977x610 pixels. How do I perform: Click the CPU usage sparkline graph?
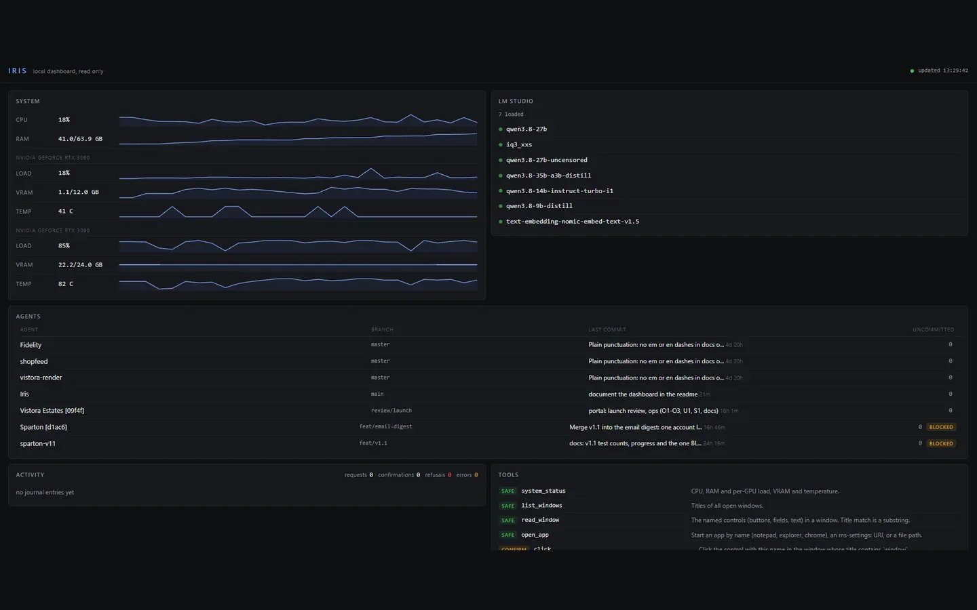tap(298, 120)
